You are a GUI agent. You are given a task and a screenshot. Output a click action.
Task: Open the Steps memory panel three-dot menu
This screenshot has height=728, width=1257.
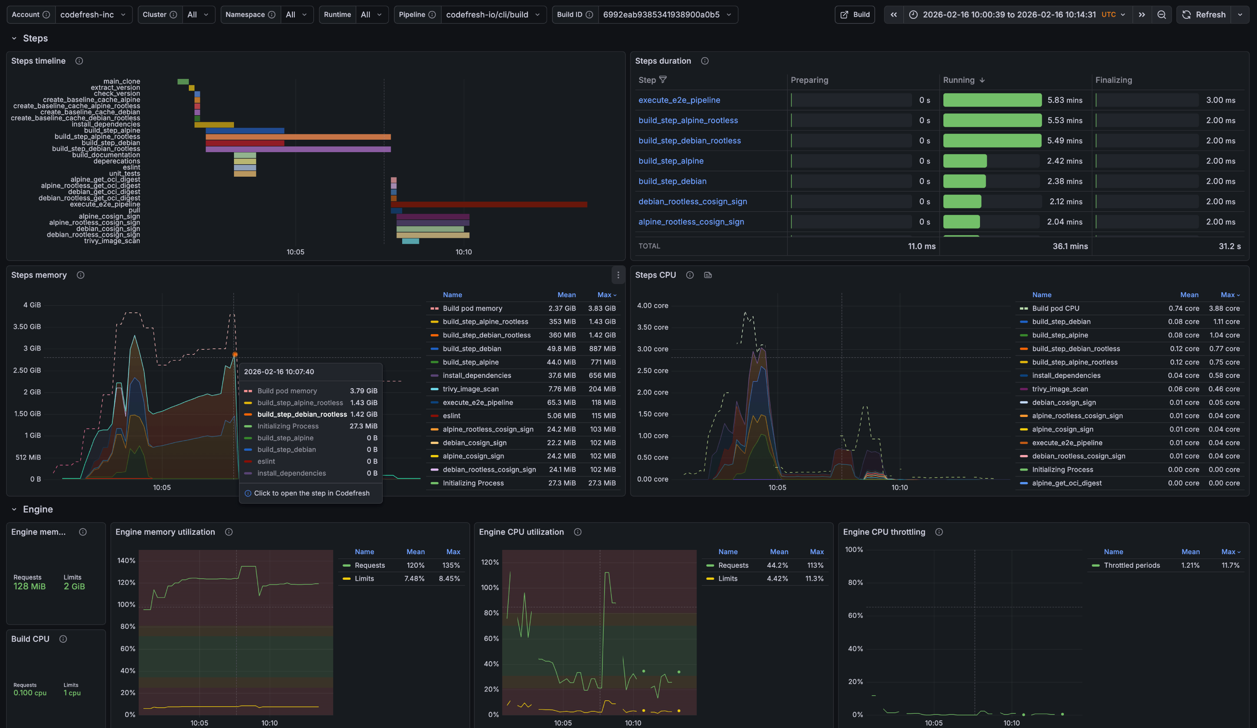(x=618, y=275)
